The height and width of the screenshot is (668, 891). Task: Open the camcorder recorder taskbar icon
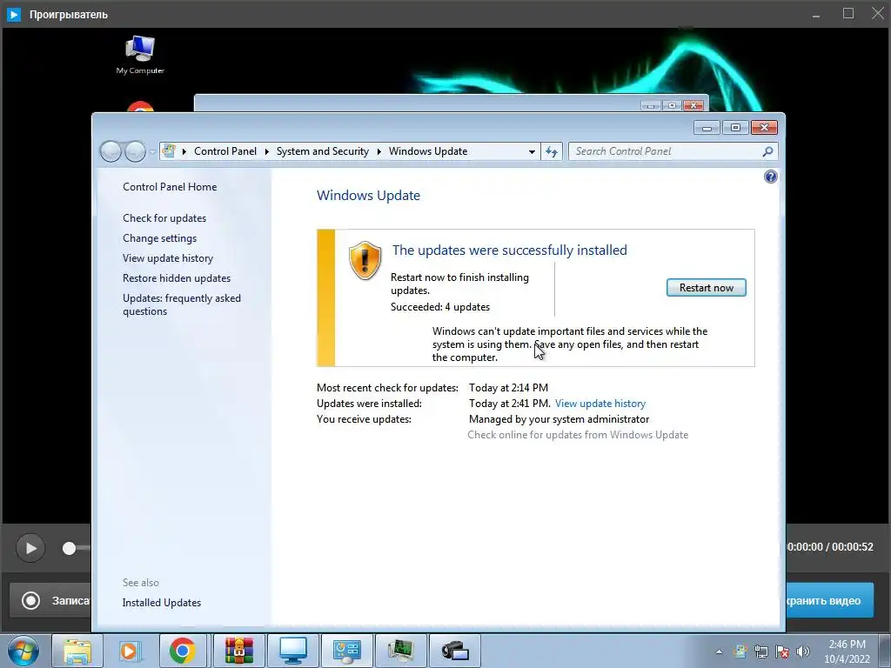pyautogui.click(x=454, y=651)
